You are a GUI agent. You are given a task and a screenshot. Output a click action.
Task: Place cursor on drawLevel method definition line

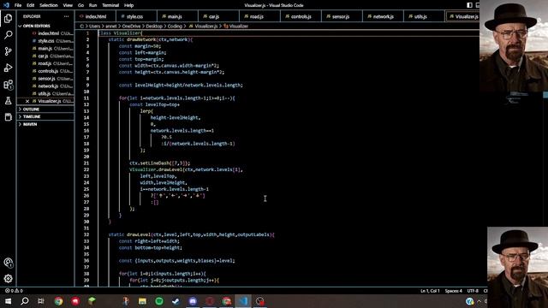(x=192, y=234)
